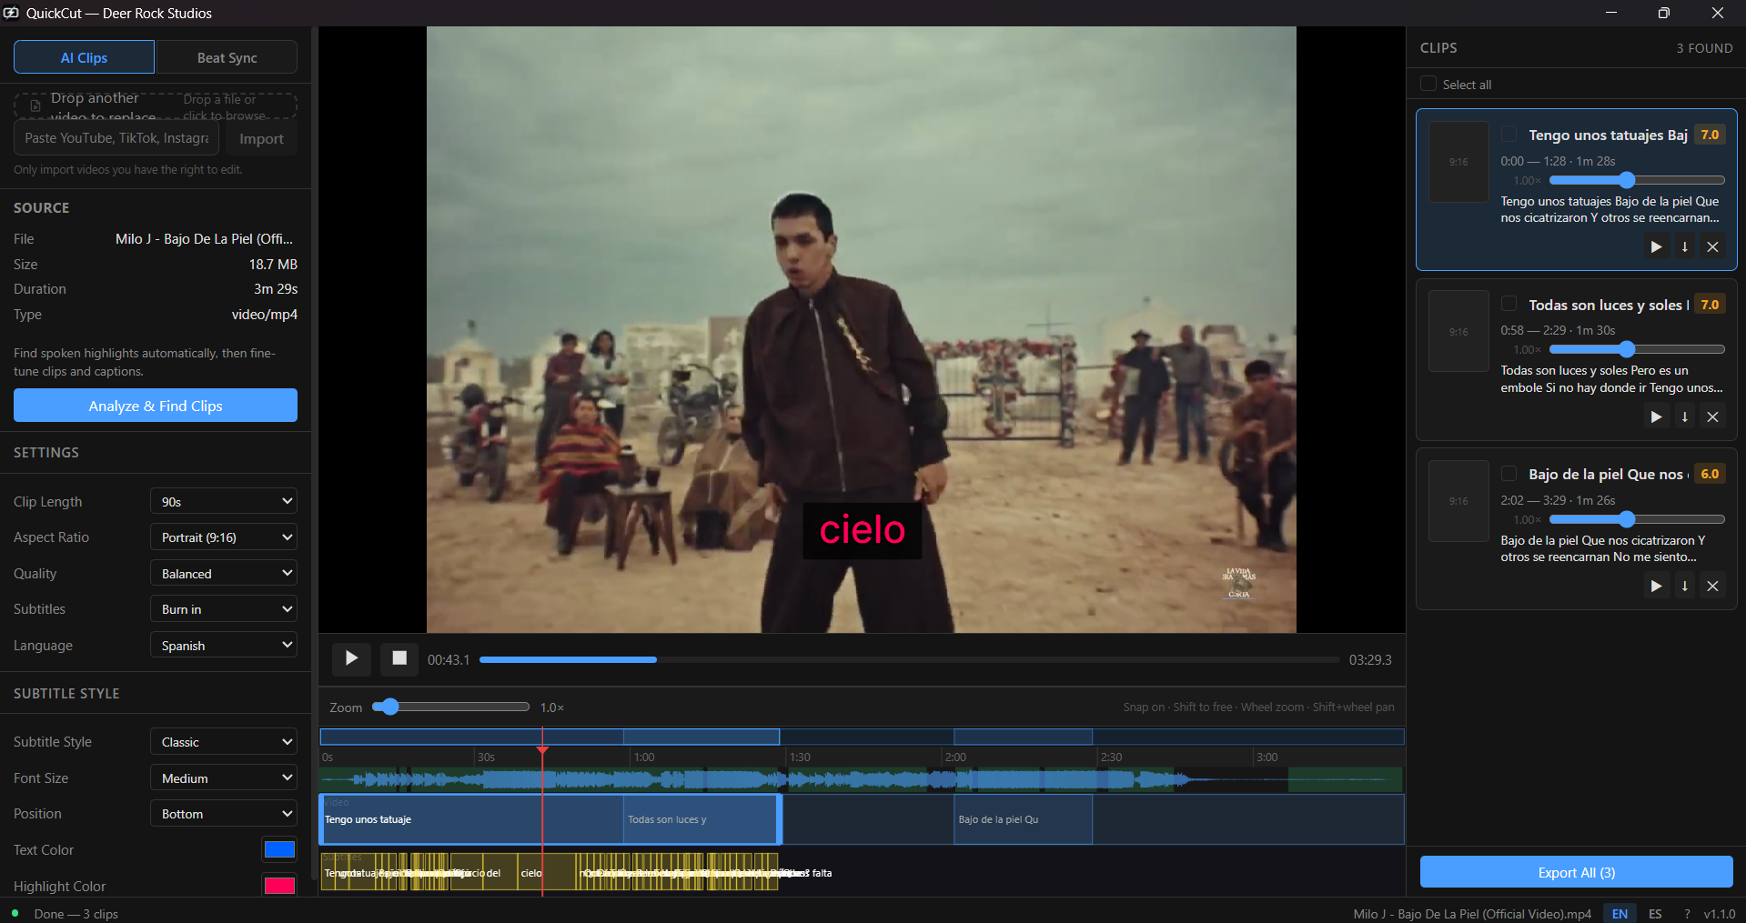This screenshot has width=1746, height=923.
Task: Click the QuickCut app logo icon
Action: pyautogui.click(x=12, y=13)
